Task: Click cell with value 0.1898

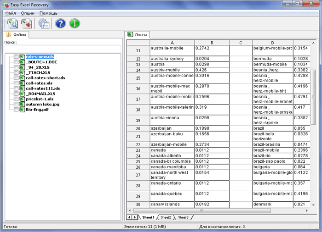Action: pos(212,128)
